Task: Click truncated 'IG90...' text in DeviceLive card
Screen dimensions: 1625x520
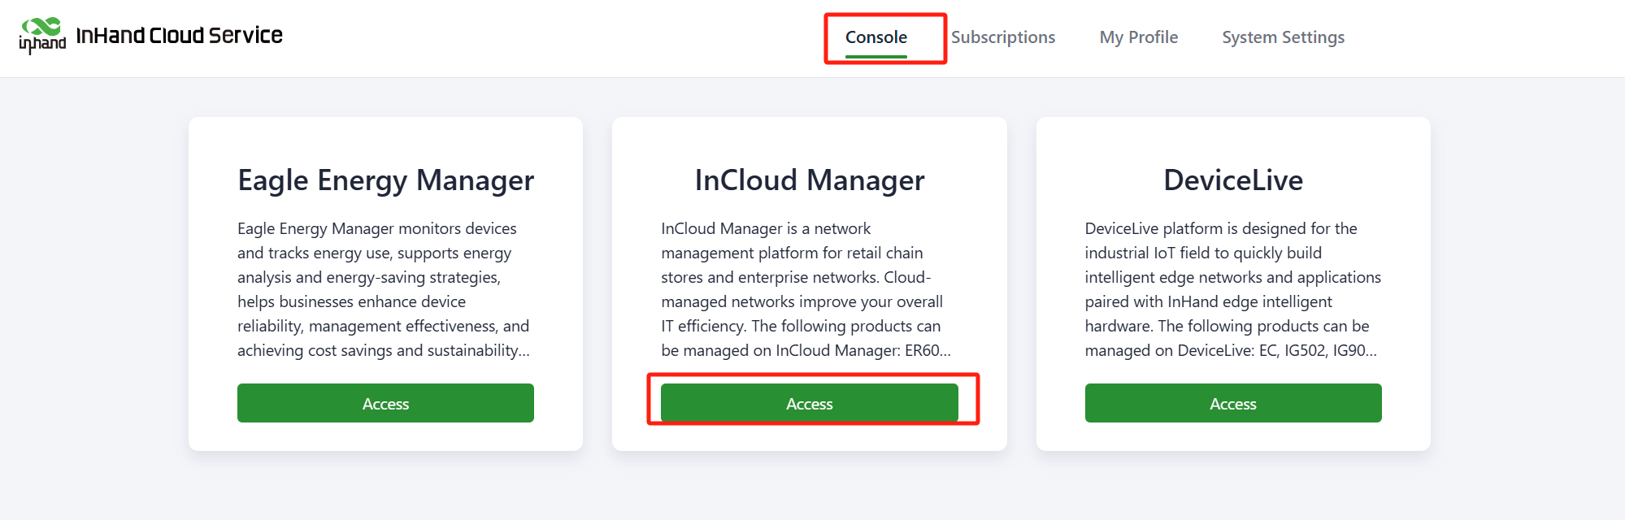Action: coord(1353,350)
